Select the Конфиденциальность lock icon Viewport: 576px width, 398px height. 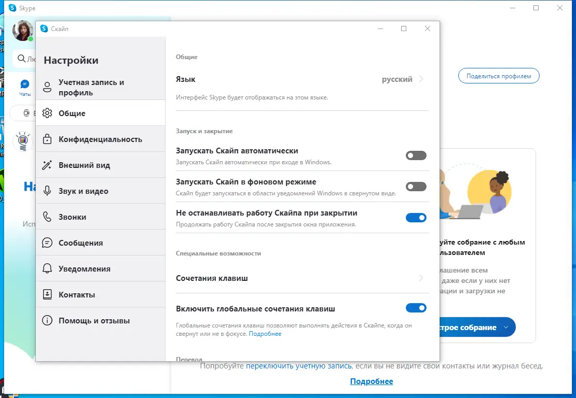[48, 139]
